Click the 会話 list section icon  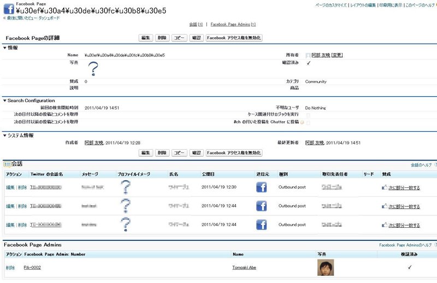[x=7, y=164]
